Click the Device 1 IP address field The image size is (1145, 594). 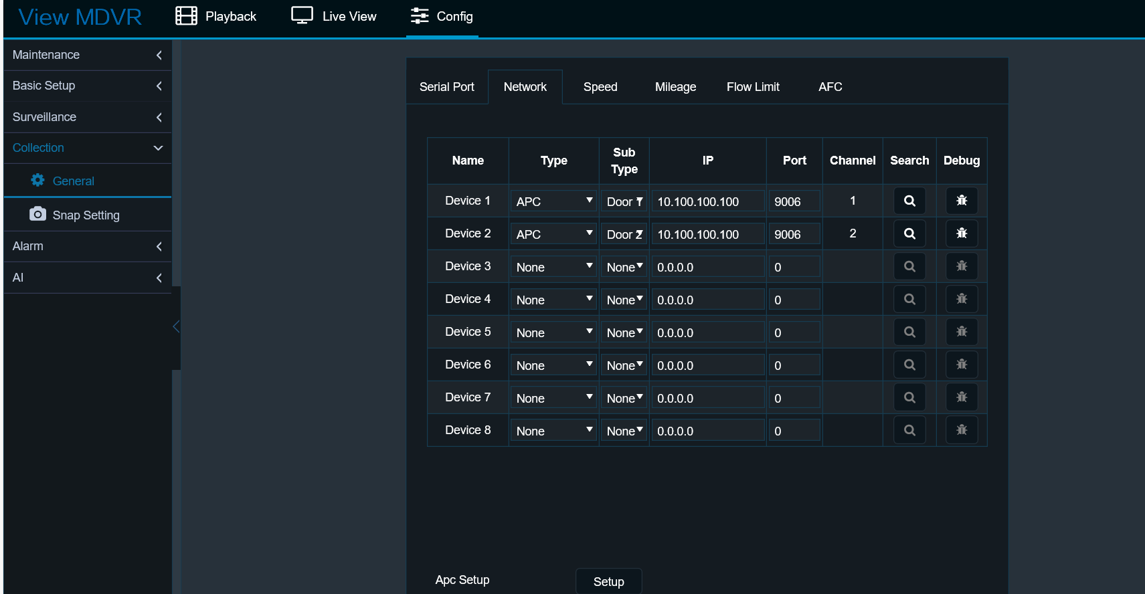tap(707, 201)
